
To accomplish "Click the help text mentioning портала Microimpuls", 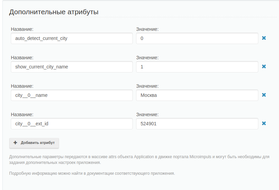I will pos(139,160).
